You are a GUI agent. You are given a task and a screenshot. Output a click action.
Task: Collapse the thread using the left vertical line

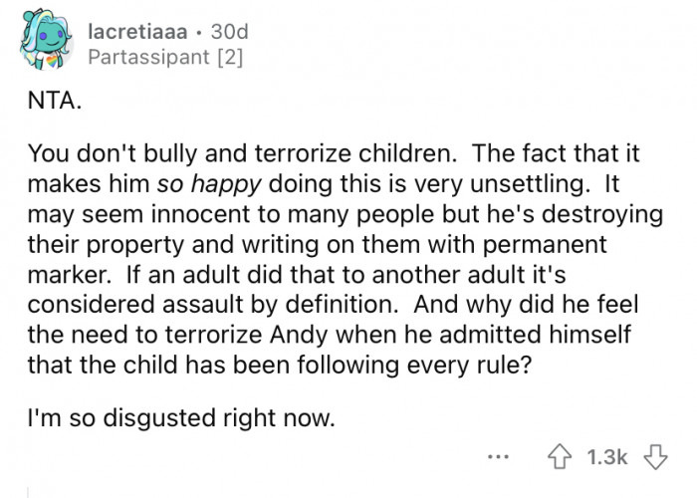(x=29, y=492)
